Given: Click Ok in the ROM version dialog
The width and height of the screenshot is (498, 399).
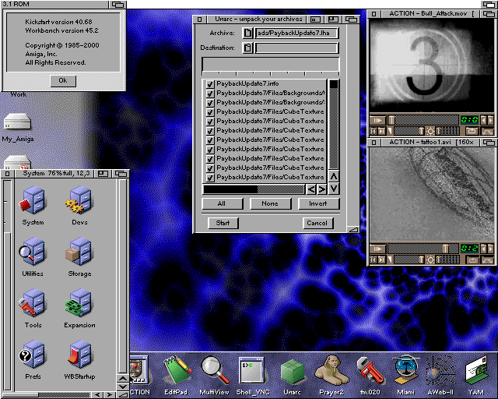Looking at the screenshot, I should pyautogui.click(x=63, y=81).
